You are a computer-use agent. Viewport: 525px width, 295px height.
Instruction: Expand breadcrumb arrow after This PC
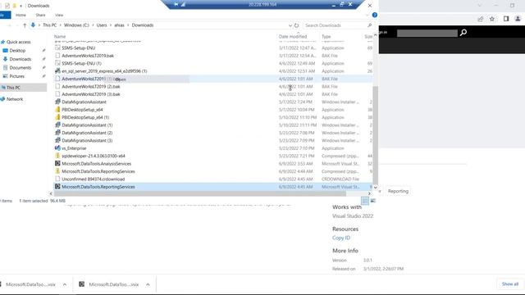click(60, 25)
